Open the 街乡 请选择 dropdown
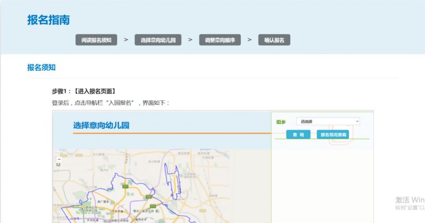Viewport: 425px width, 223px height. (328, 122)
